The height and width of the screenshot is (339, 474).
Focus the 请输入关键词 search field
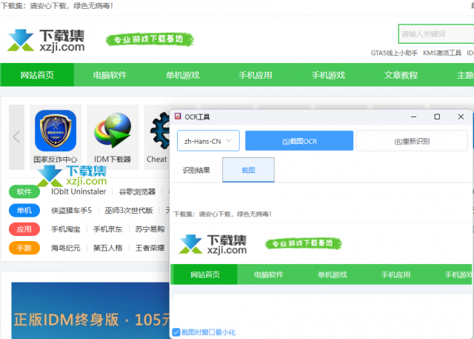tap(436, 34)
